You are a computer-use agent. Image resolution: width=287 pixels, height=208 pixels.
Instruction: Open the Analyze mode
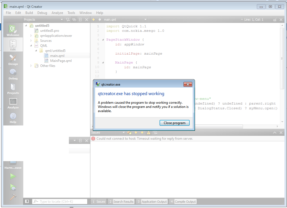click(13, 103)
